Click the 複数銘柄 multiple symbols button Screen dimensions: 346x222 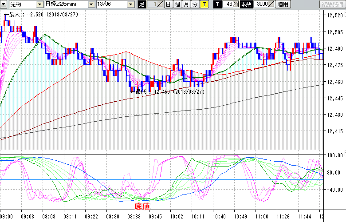pyautogui.click(x=332, y=4)
